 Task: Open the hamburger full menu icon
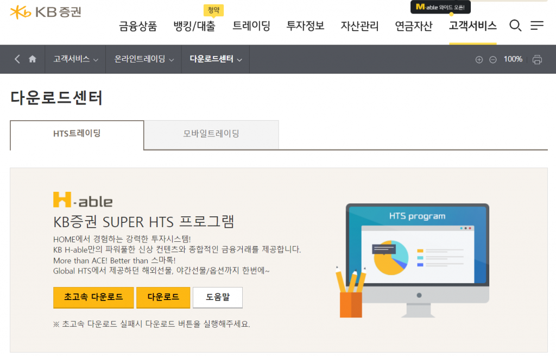[x=537, y=26]
